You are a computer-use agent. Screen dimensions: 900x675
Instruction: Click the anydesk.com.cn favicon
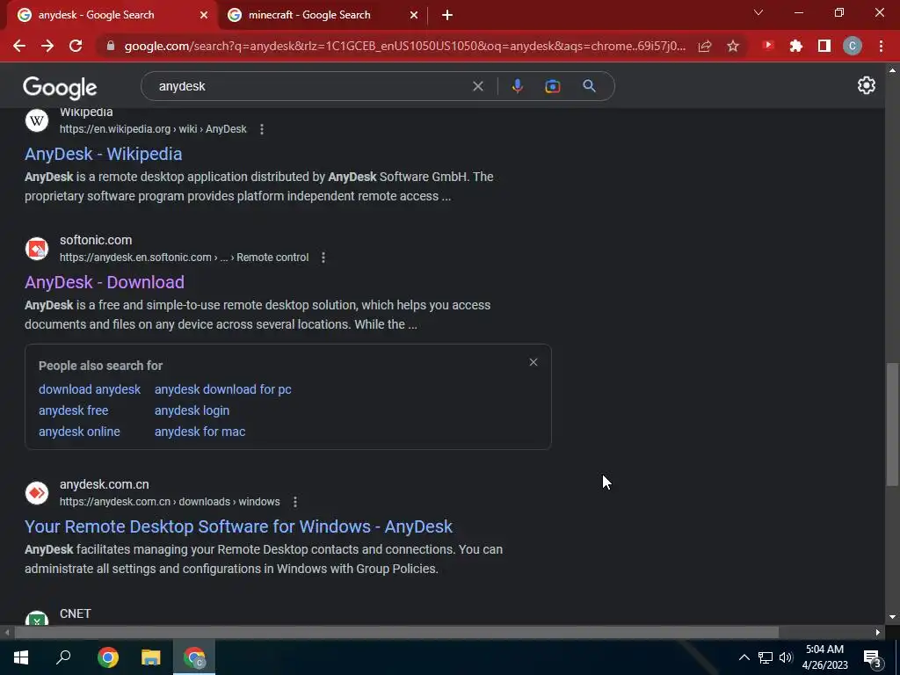click(x=37, y=492)
